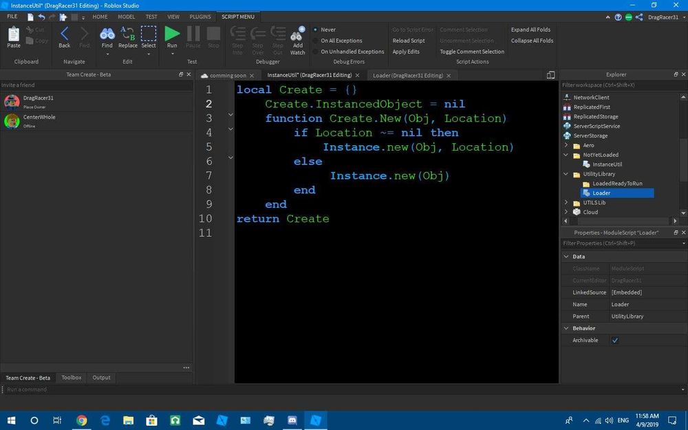Image resolution: width=688 pixels, height=430 pixels.
Task: Undock the Properties panel
Action: point(676,233)
